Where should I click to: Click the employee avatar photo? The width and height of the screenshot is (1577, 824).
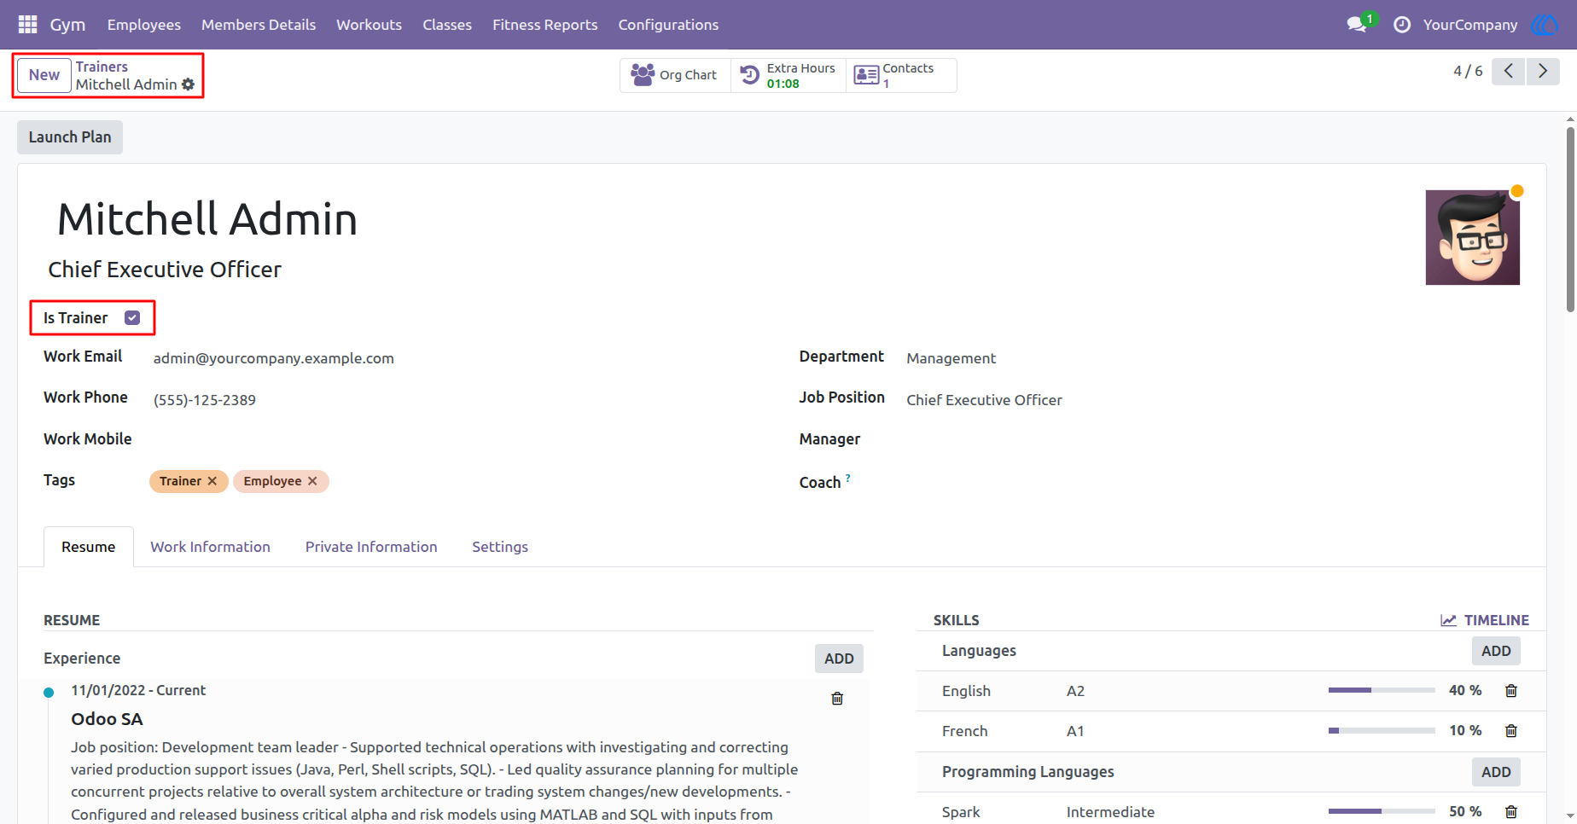1473,237
